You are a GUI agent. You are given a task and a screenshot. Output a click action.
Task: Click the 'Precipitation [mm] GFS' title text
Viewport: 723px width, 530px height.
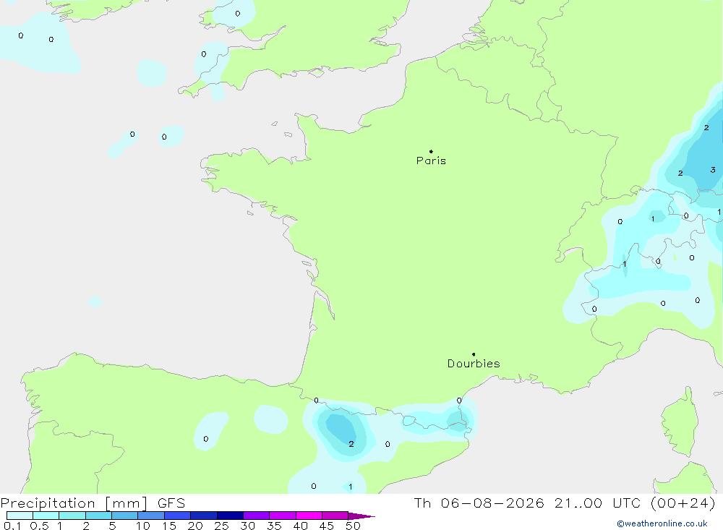pos(93,503)
